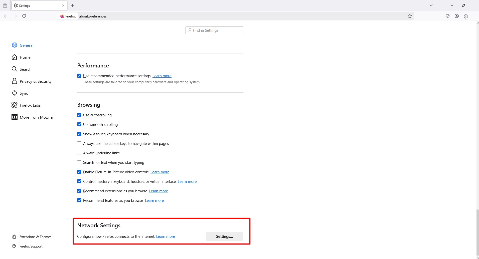This screenshot has width=479, height=259.
Task: Click the new tab plus icon
Action: 73,5
